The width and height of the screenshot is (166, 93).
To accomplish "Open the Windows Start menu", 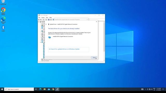I will [2, 89].
